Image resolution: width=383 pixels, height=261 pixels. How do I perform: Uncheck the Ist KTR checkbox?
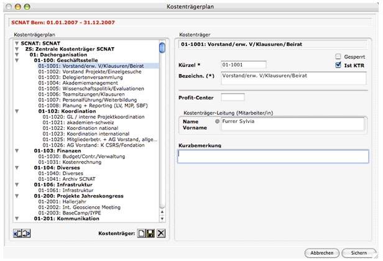pos(338,65)
